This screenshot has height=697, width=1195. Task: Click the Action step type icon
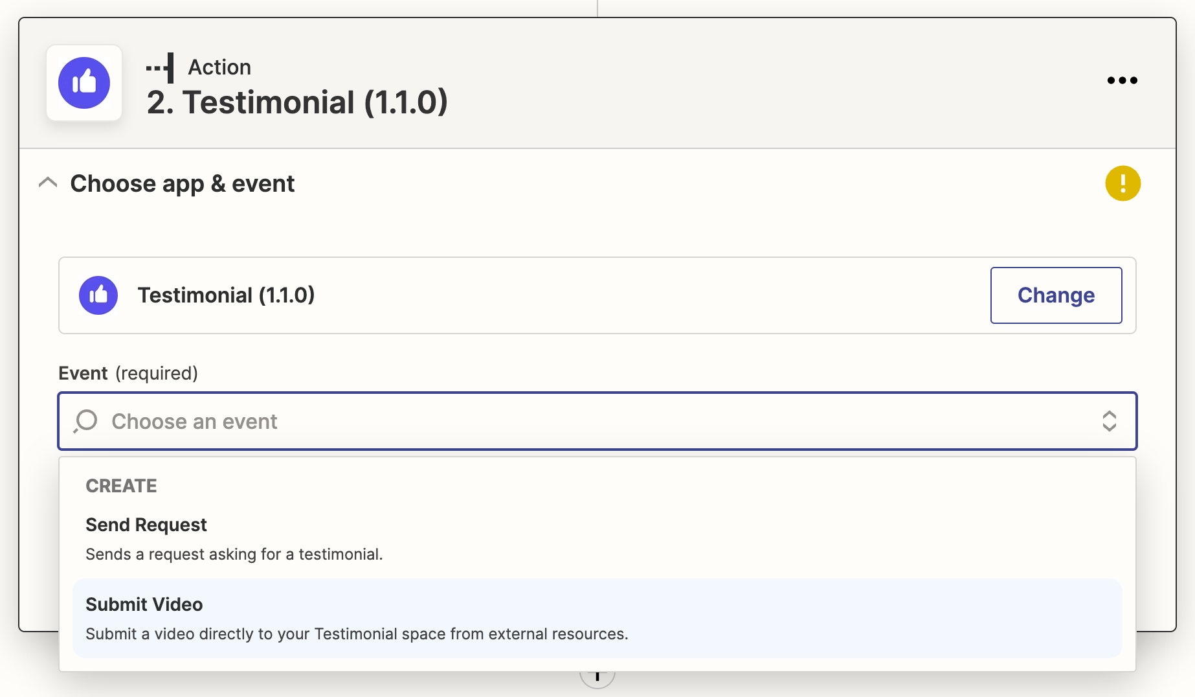coord(161,67)
